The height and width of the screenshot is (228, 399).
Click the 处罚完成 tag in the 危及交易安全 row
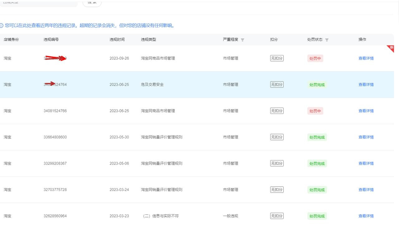317,85
